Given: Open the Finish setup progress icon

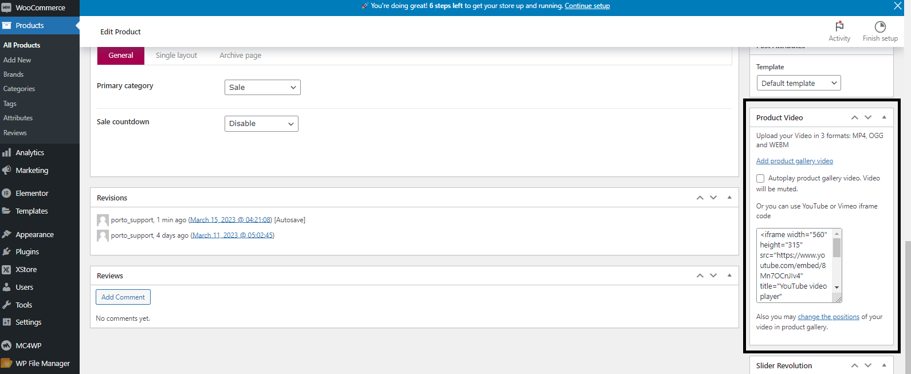Looking at the screenshot, I should [x=880, y=27].
